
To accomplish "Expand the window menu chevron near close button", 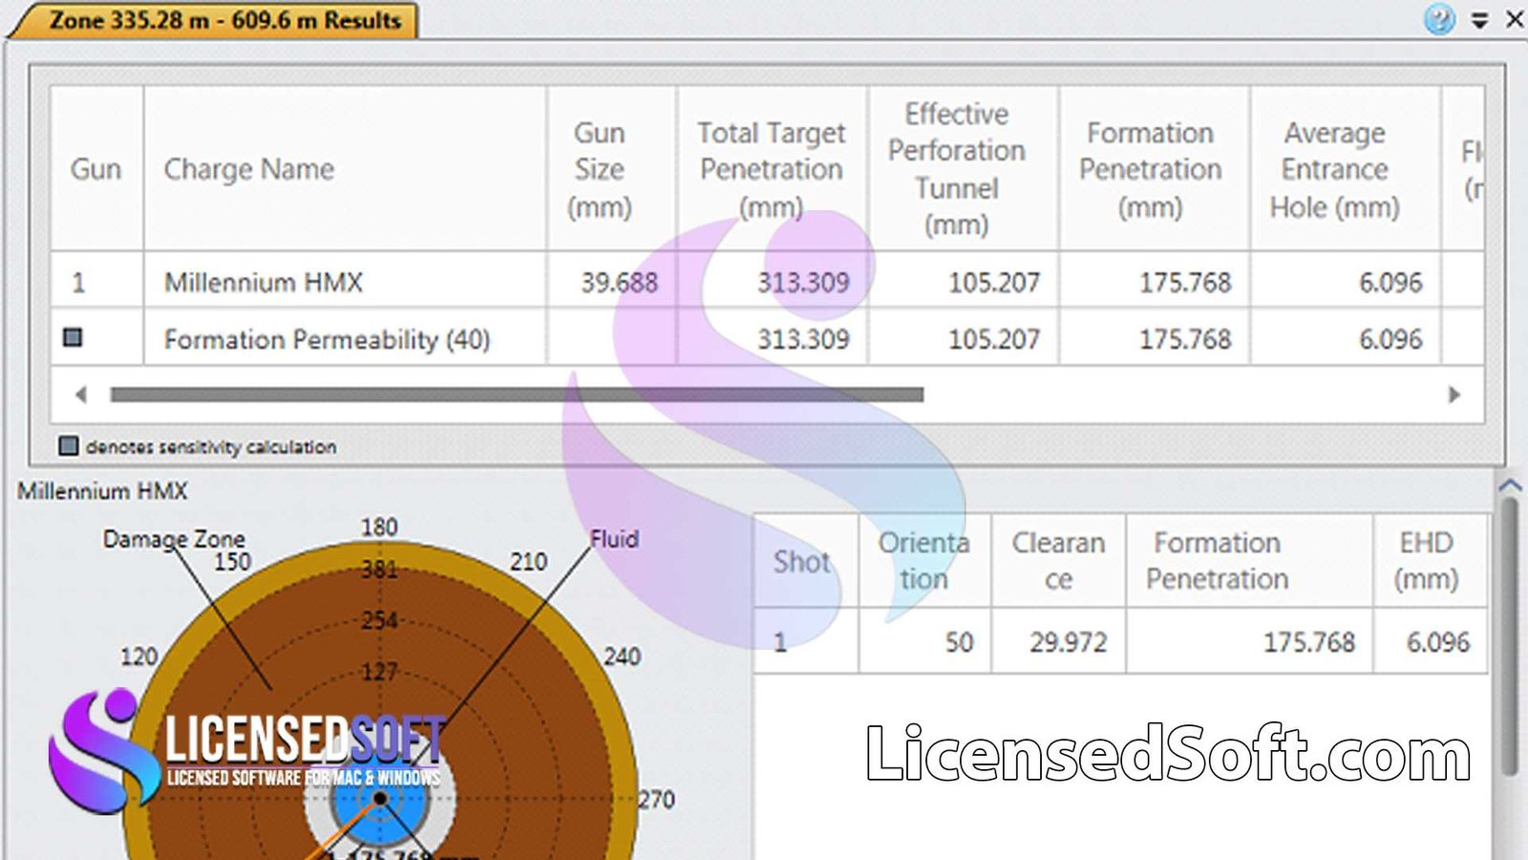I will pos(1475,19).
